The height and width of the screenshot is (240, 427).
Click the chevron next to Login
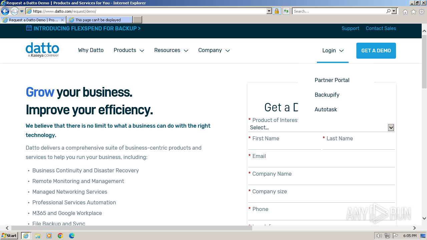[341, 51]
